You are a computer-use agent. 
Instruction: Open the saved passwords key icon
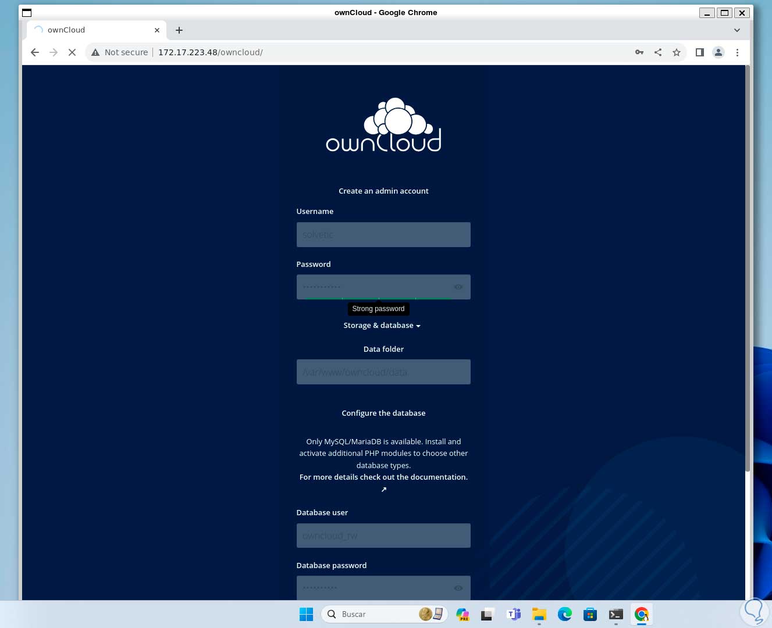[x=639, y=52]
